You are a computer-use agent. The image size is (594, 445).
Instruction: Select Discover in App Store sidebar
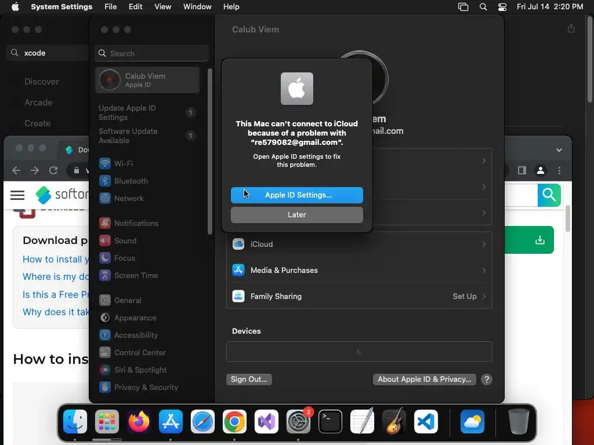[42, 81]
